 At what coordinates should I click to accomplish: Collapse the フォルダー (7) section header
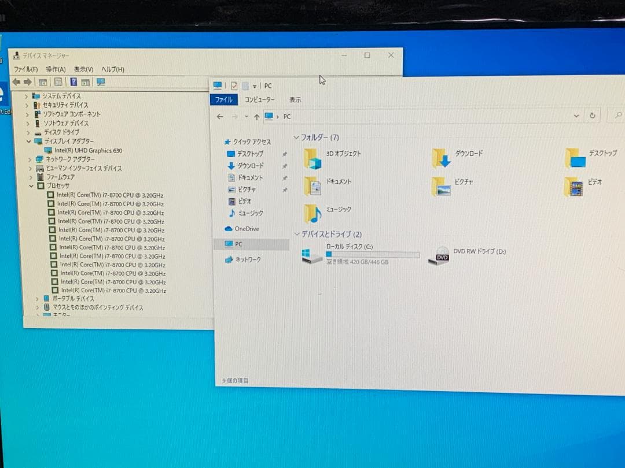pos(296,138)
